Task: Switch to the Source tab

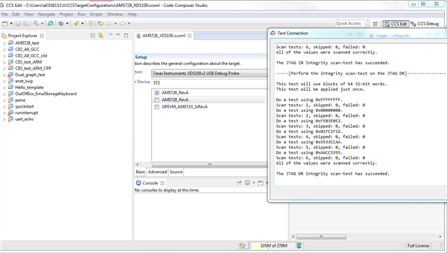Action: [x=176, y=172]
